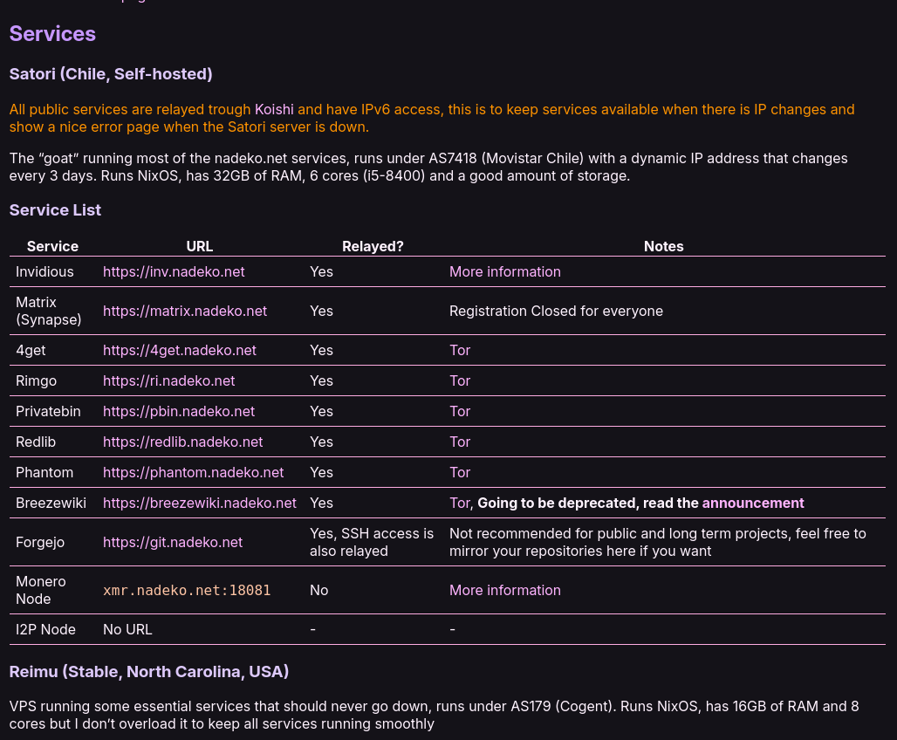Open the Rimgo URL ri.nadeko.net
The height and width of the screenshot is (740, 897).
click(168, 380)
